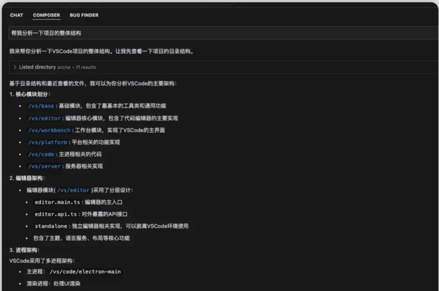Click the '渲染进程：处理UI渲染' bullet
Viewport: 439px width, 291px height.
click(54, 284)
